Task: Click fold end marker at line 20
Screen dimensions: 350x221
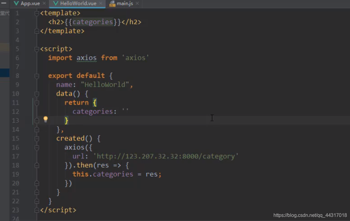Action: [37, 183]
